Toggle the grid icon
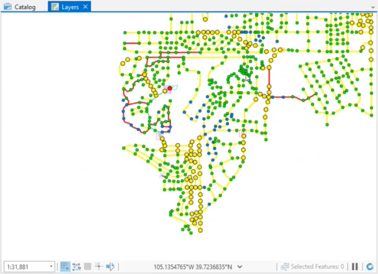The height and width of the screenshot is (274, 378). (88, 267)
